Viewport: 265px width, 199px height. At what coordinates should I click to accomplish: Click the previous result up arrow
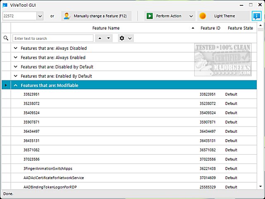click(99, 38)
